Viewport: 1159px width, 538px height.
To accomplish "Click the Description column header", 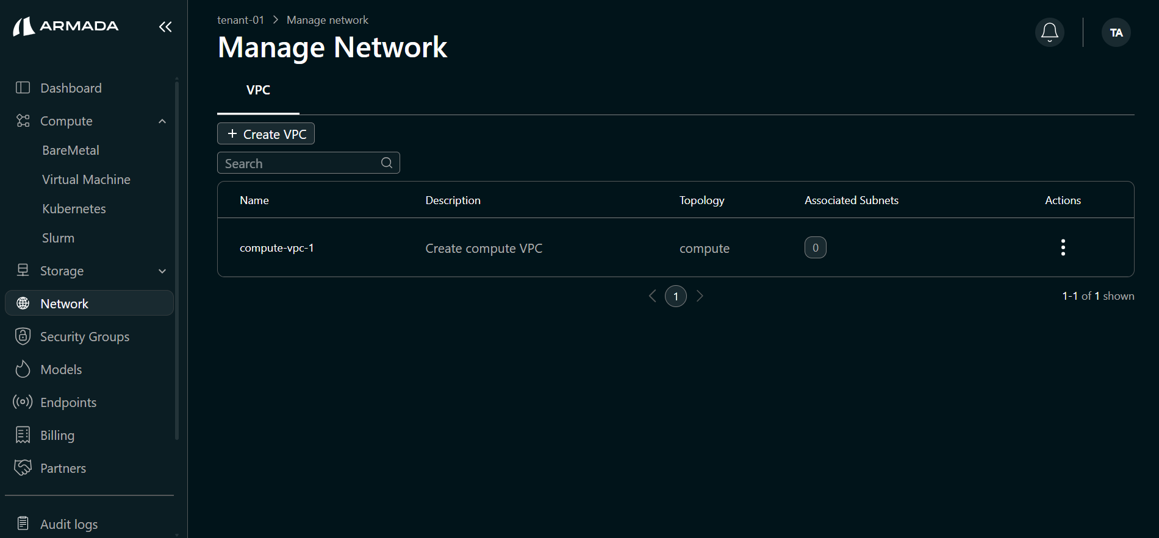I will (453, 200).
